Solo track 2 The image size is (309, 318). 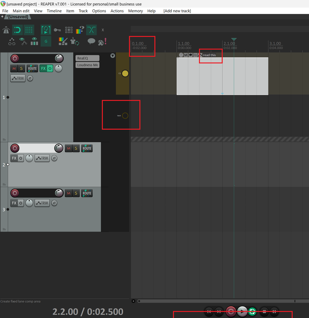[76, 148]
